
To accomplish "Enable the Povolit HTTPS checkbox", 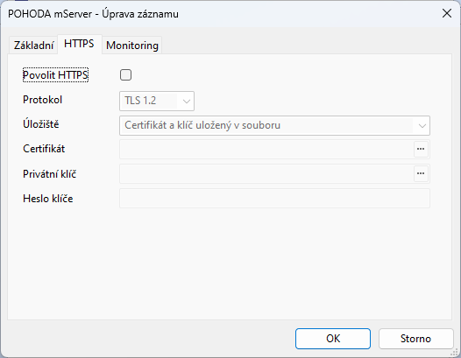I will coord(125,75).
